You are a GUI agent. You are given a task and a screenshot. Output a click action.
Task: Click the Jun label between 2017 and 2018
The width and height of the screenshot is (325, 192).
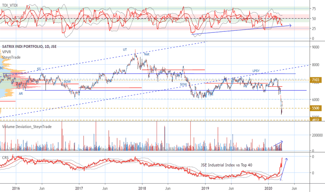[x=105, y=188]
